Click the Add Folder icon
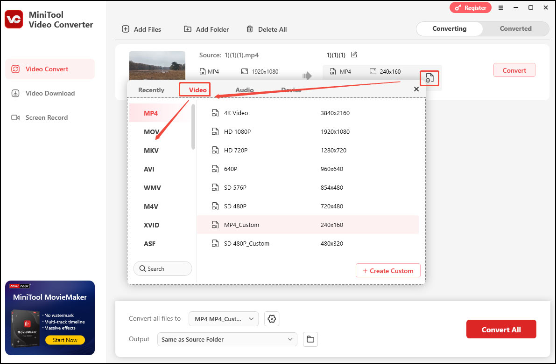556x364 pixels. 188,29
